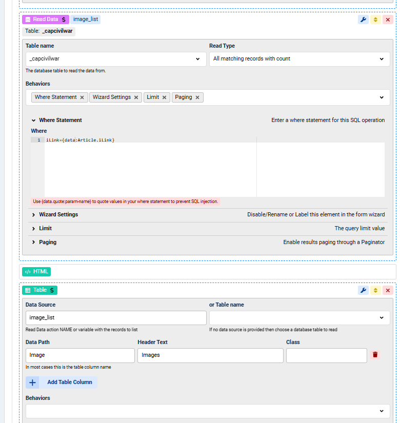
Task: Open the Read Data wrench settings
Action: coord(363,19)
